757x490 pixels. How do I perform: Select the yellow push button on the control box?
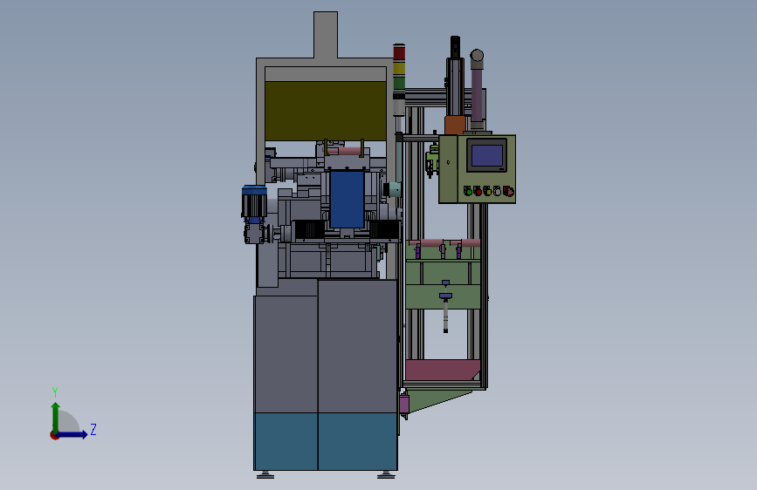coord(487,192)
